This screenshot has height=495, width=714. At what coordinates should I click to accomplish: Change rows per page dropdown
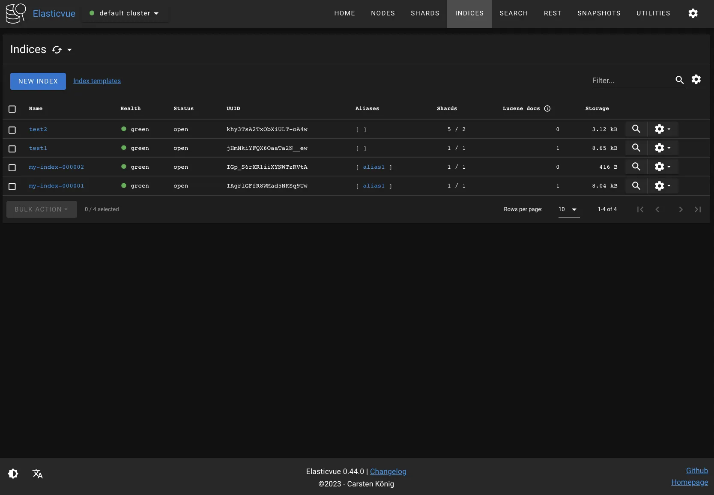[569, 209]
